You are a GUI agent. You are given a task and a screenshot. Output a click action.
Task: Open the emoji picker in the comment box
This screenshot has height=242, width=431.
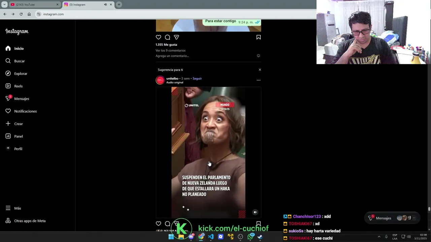click(259, 56)
